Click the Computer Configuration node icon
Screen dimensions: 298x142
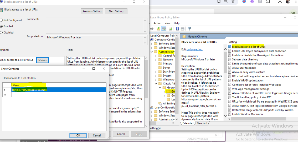point(152,39)
